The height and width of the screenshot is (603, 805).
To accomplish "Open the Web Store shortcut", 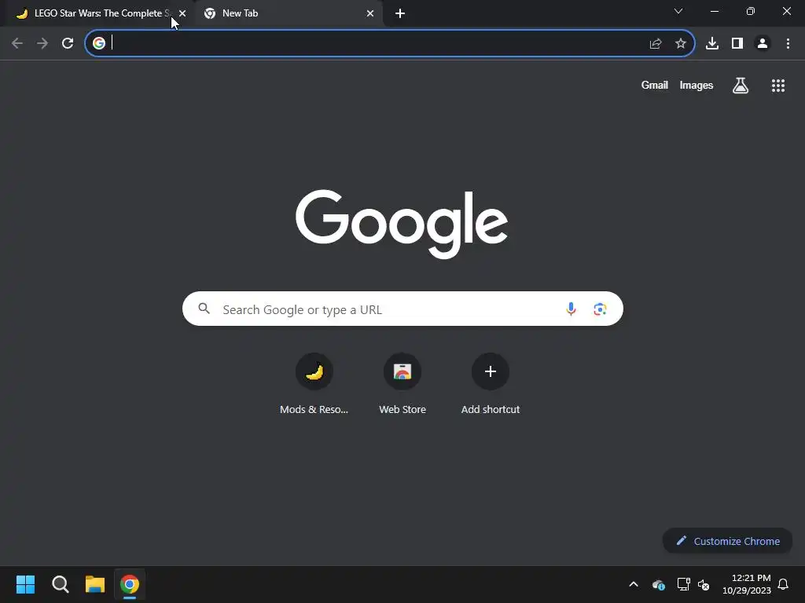I will pyautogui.click(x=402, y=383).
